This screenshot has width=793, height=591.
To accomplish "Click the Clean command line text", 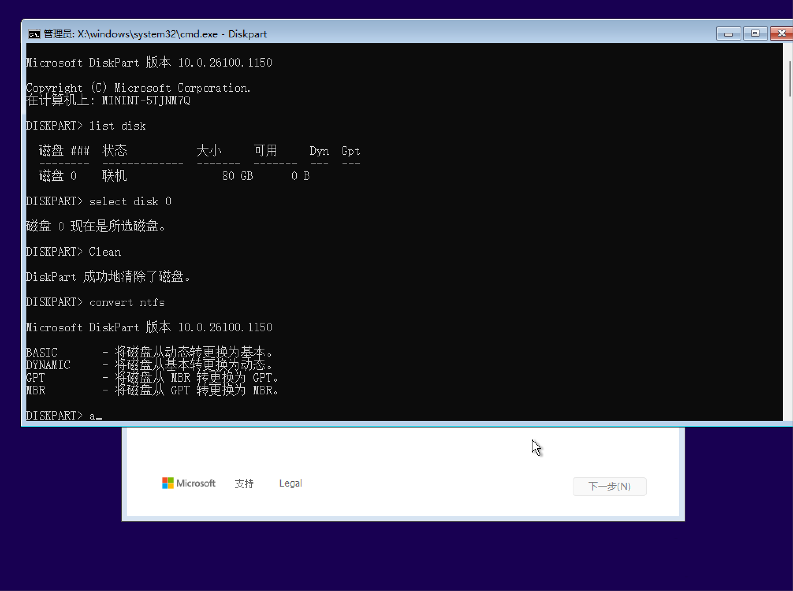I will [x=105, y=252].
